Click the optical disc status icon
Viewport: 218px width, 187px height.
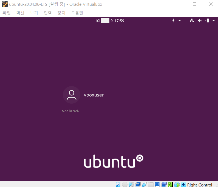(x=124, y=185)
